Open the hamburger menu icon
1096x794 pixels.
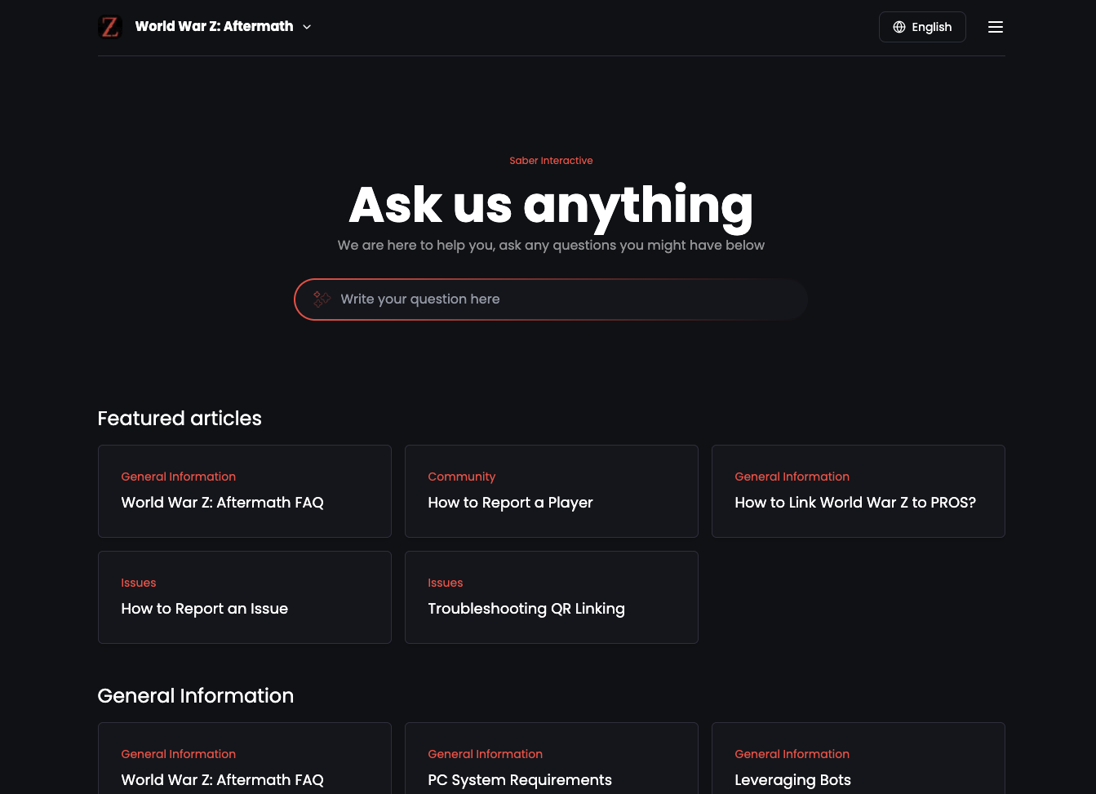pyautogui.click(x=995, y=27)
